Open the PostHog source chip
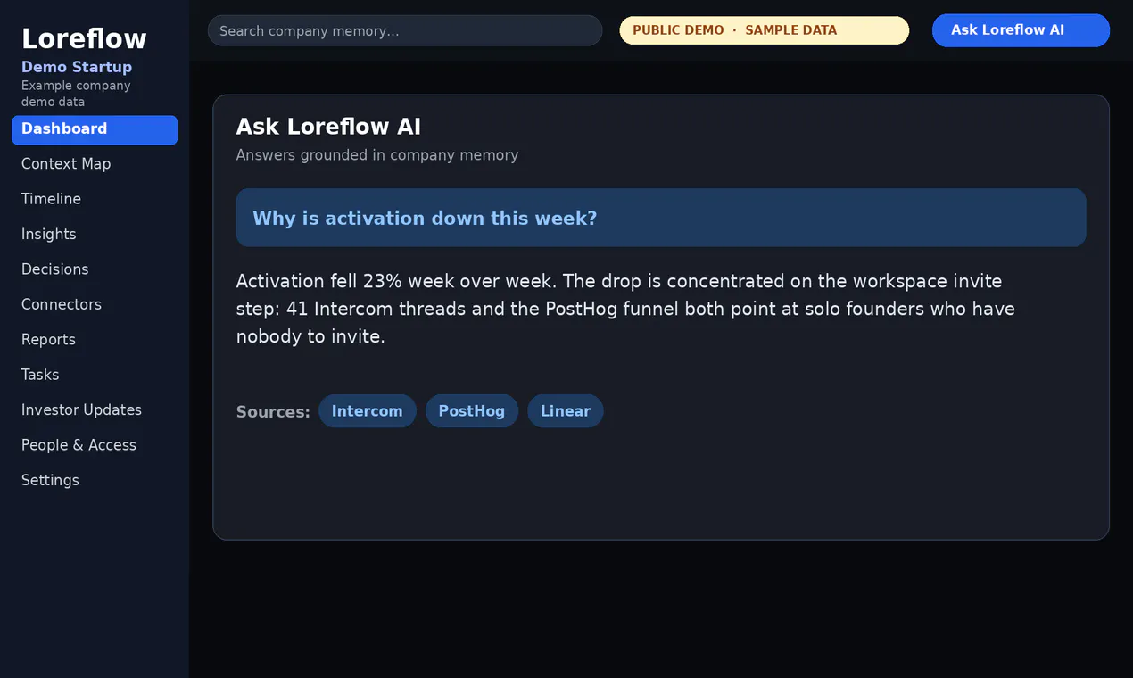1133x678 pixels. [x=472, y=411]
